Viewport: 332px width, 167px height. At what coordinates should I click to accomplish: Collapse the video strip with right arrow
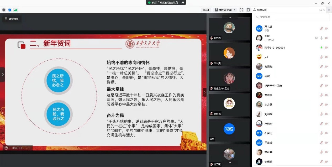205,92
